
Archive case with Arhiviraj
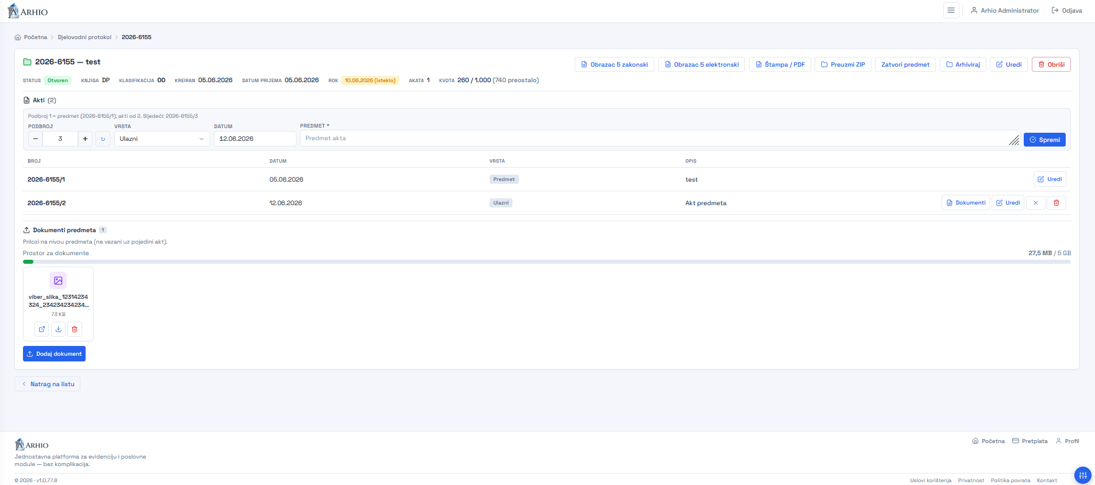click(963, 64)
